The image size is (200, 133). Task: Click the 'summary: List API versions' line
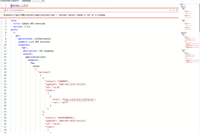pos(34,42)
